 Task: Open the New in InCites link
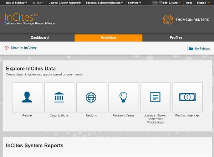coord(24,48)
